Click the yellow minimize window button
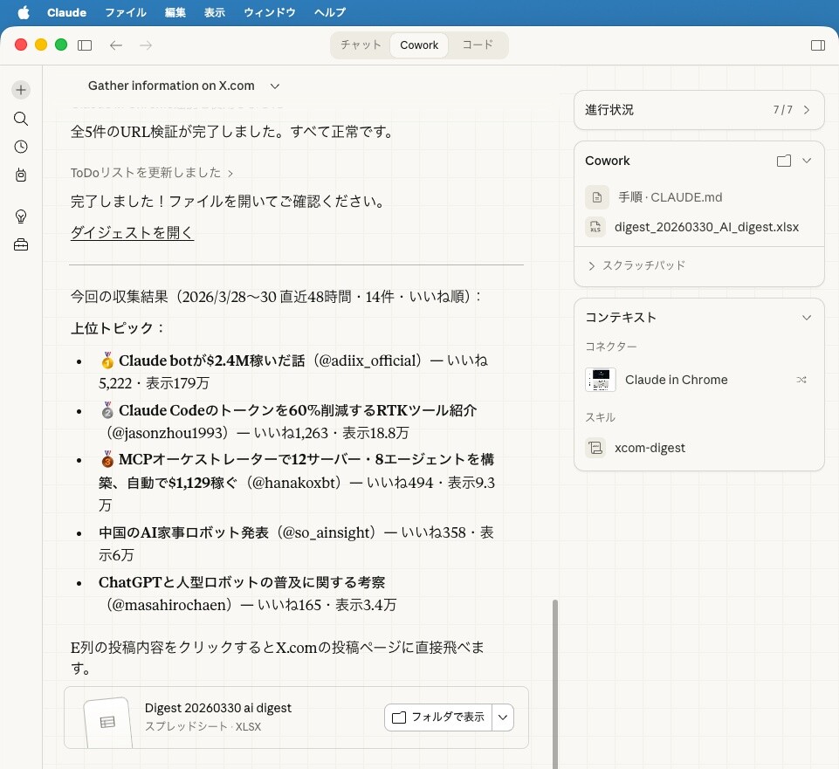This screenshot has height=769, width=839. point(41,45)
